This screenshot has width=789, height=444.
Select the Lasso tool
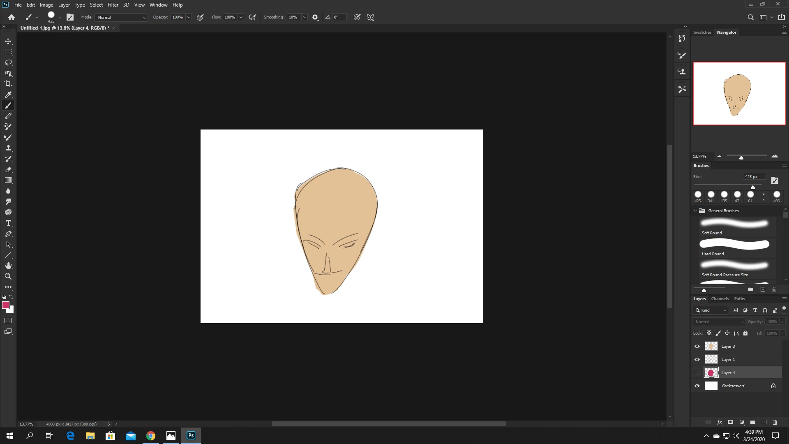click(8, 62)
